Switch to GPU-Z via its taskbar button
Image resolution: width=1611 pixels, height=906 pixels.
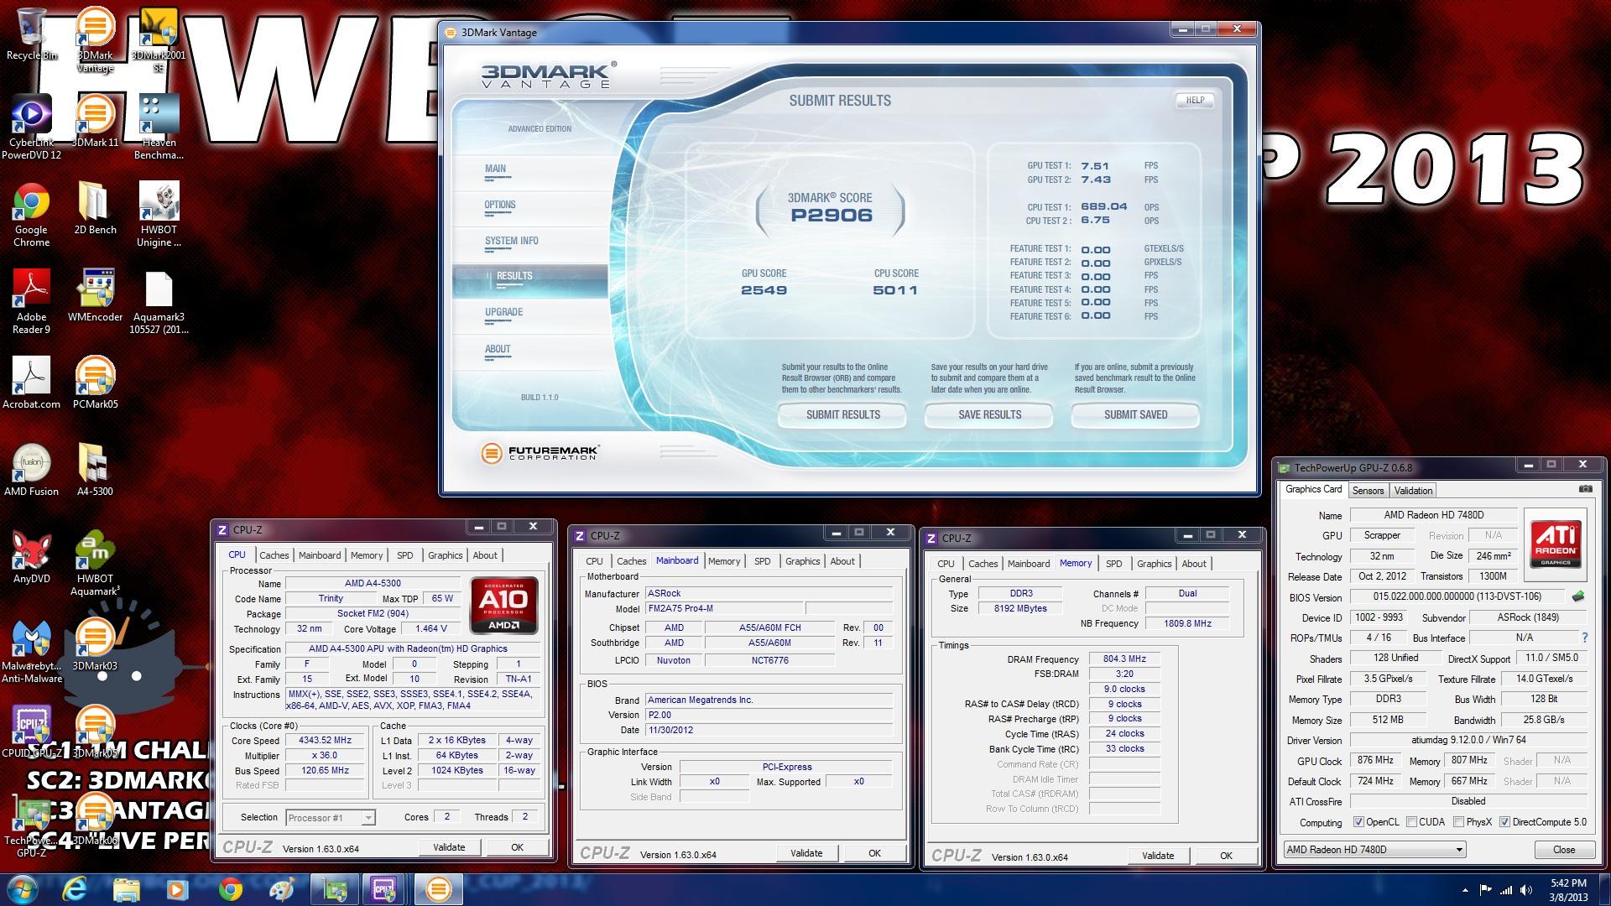point(335,889)
